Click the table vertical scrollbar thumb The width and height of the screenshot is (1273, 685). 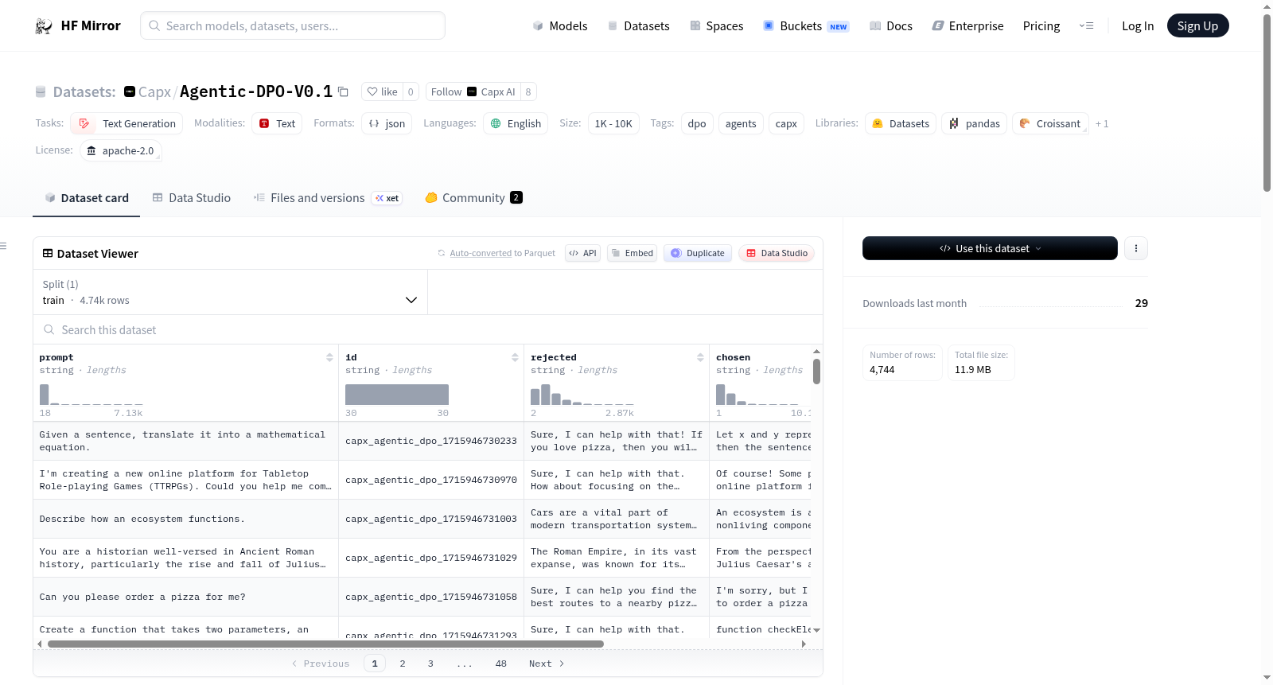pos(816,372)
